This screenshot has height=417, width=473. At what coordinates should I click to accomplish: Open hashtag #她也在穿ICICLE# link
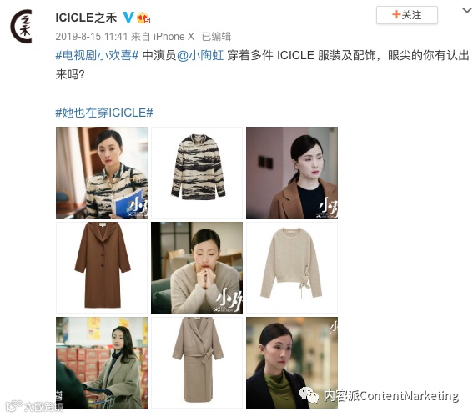point(104,113)
